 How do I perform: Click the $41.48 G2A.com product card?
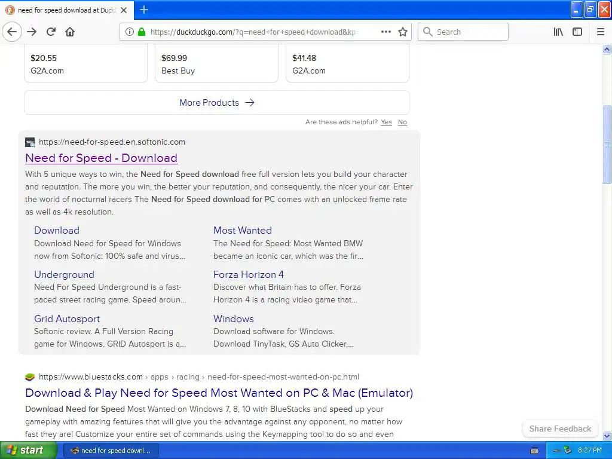point(347,63)
